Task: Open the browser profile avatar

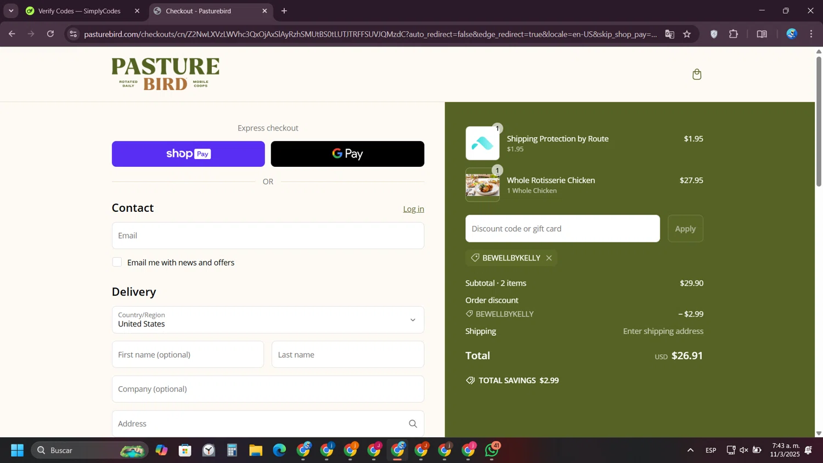Action: (x=791, y=34)
